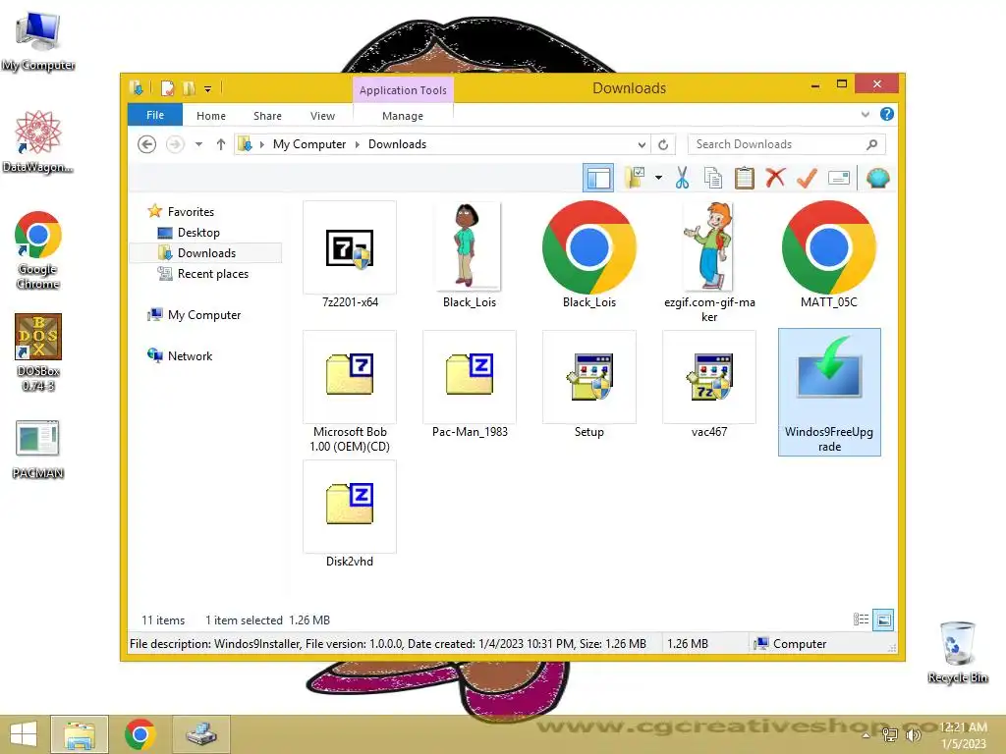Click the Properties card toolbar icon

click(839, 178)
